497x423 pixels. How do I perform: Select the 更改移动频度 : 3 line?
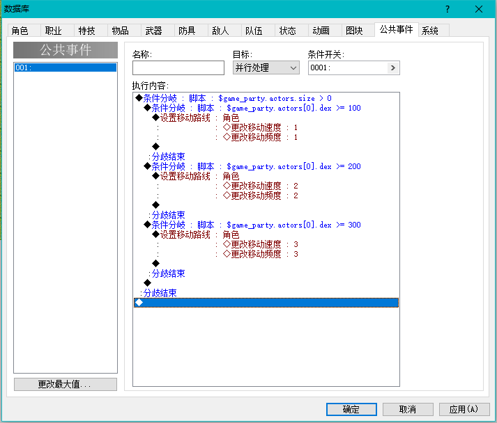point(266,254)
